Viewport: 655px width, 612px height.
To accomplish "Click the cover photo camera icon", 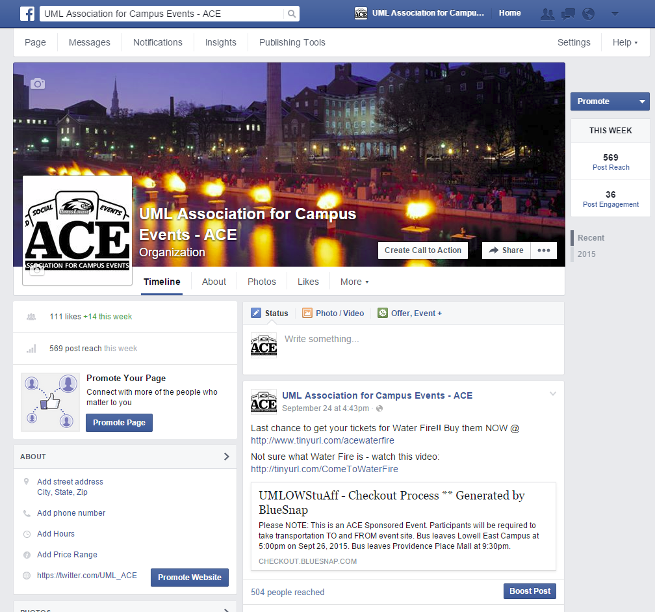I will [38, 84].
